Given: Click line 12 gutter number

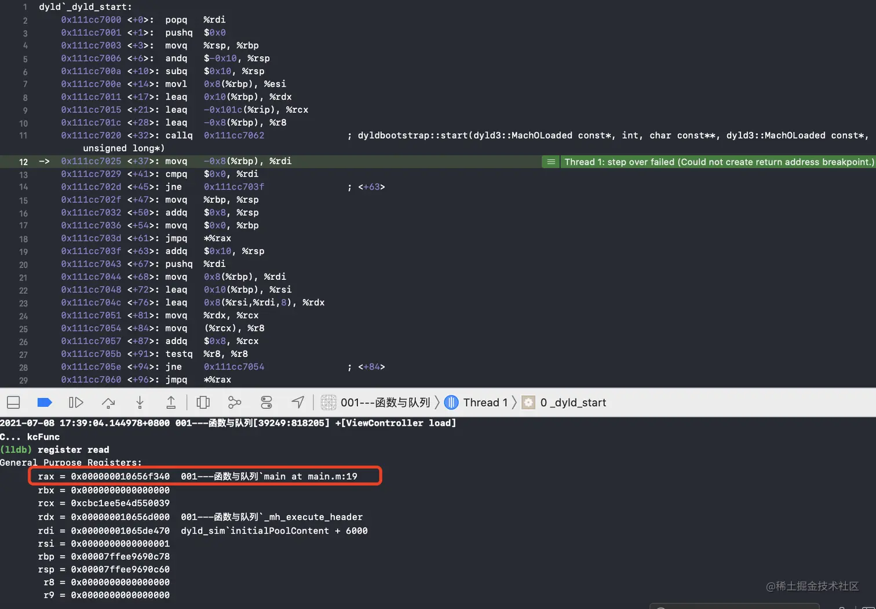Looking at the screenshot, I should 23,162.
